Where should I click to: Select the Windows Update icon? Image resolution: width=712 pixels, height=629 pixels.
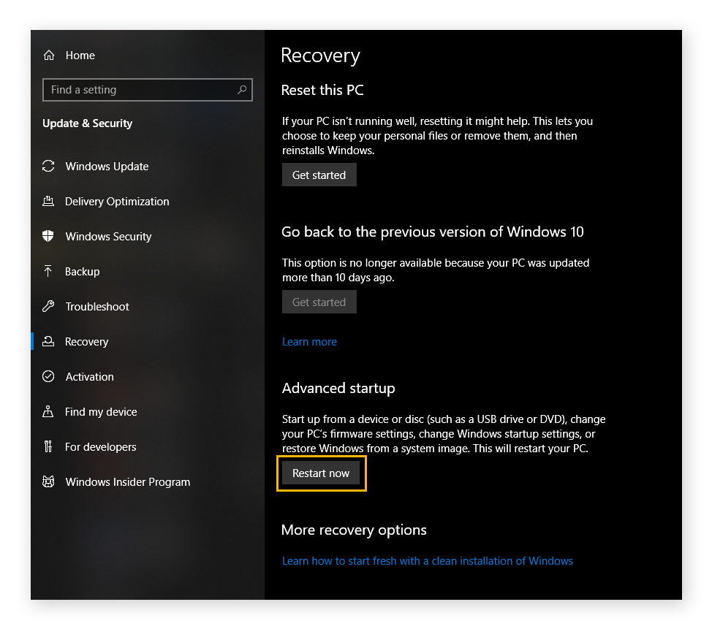48,166
